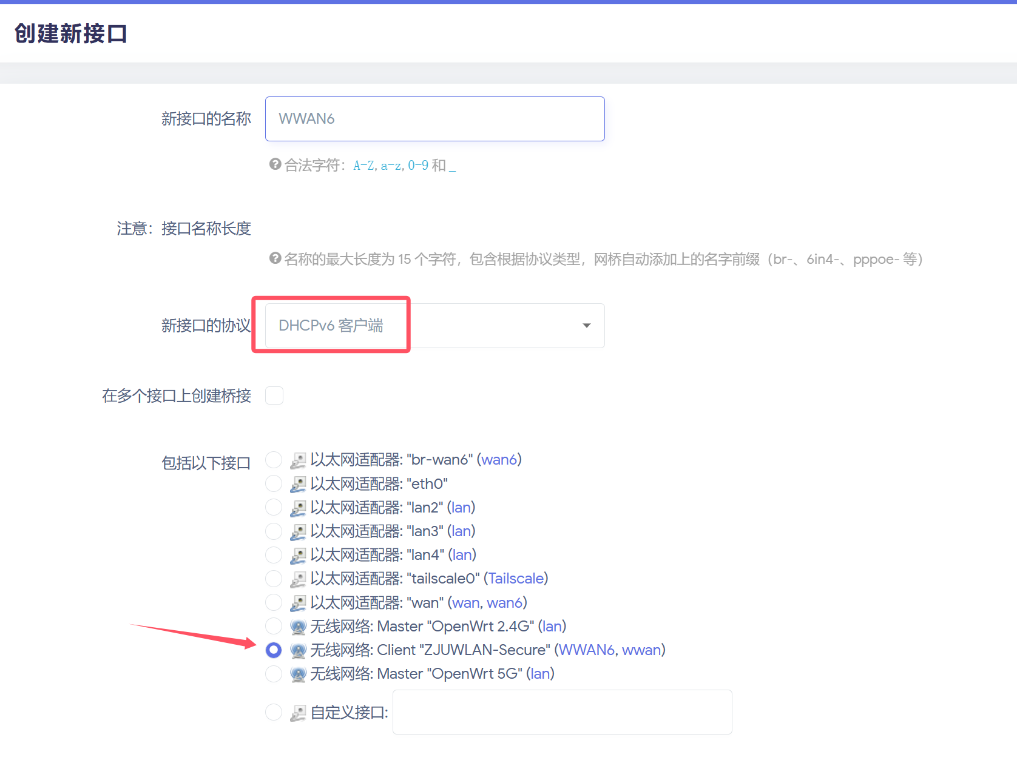
Task: Focus the new interface name field
Action: [x=434, y=119]
